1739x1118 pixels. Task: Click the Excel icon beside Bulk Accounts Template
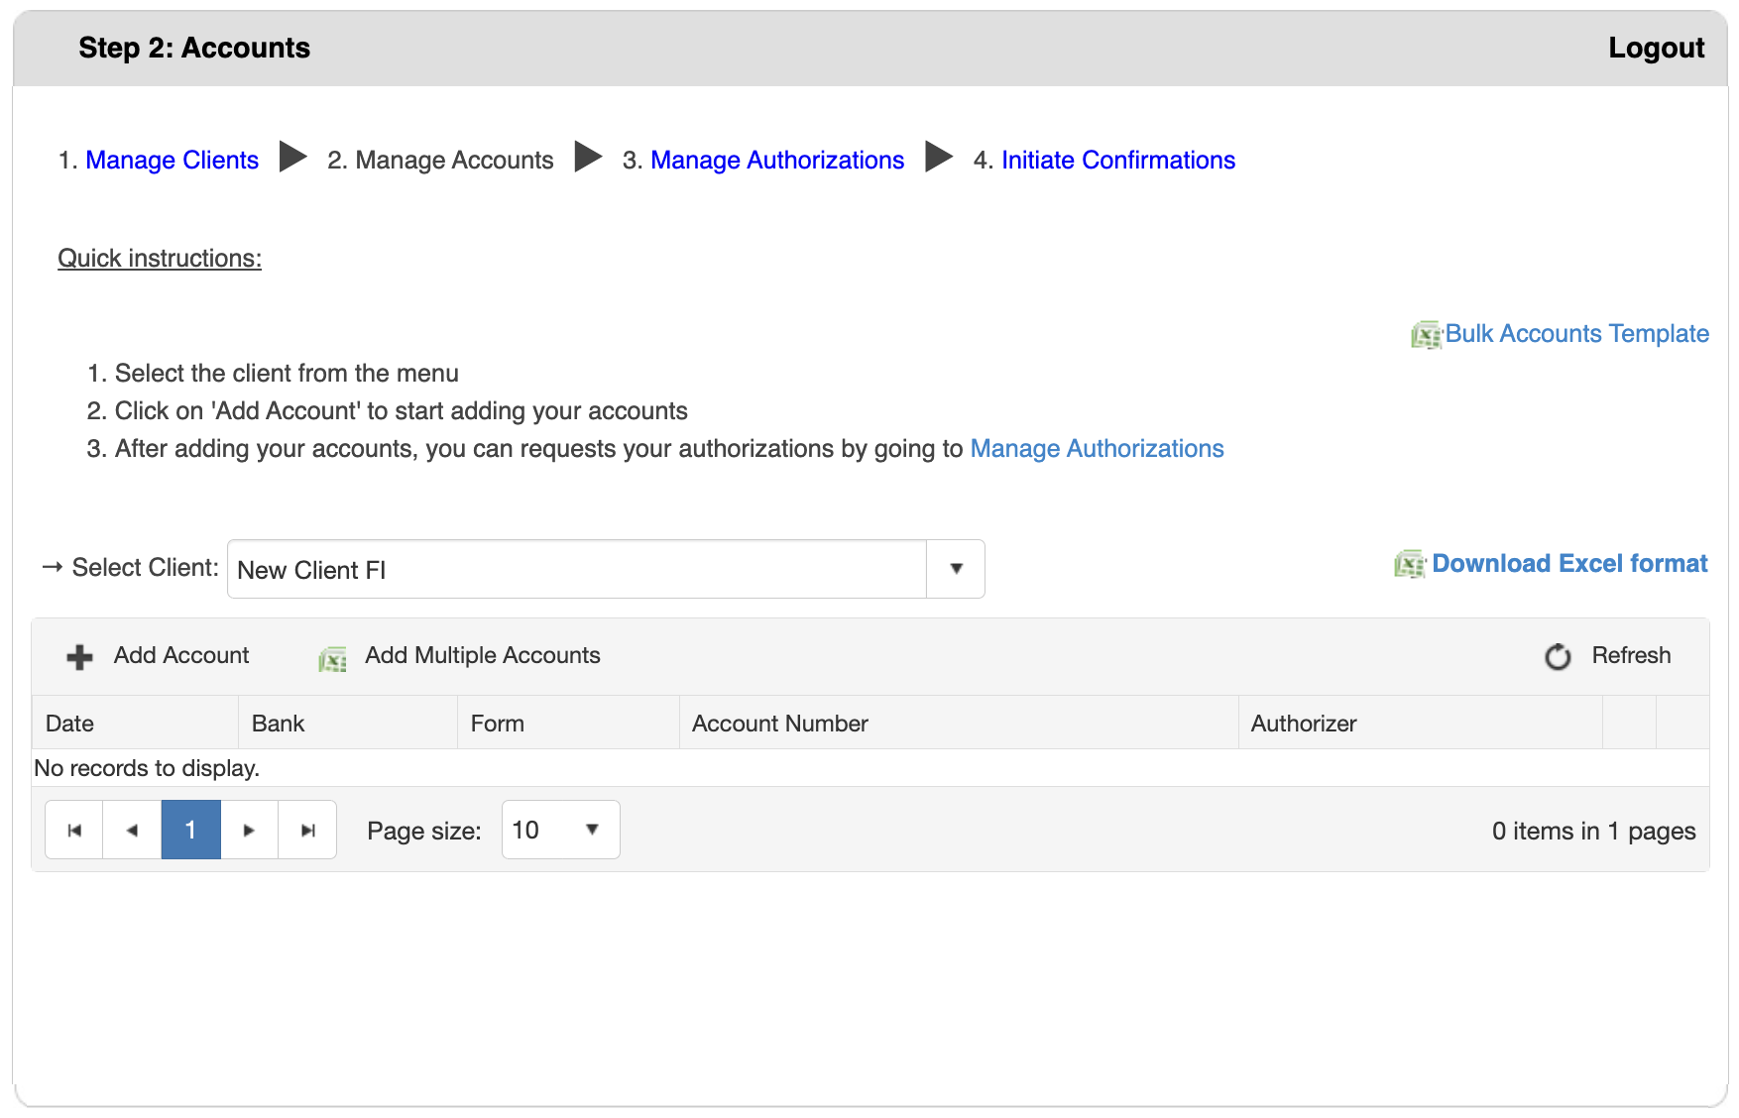click(1426, 334)
